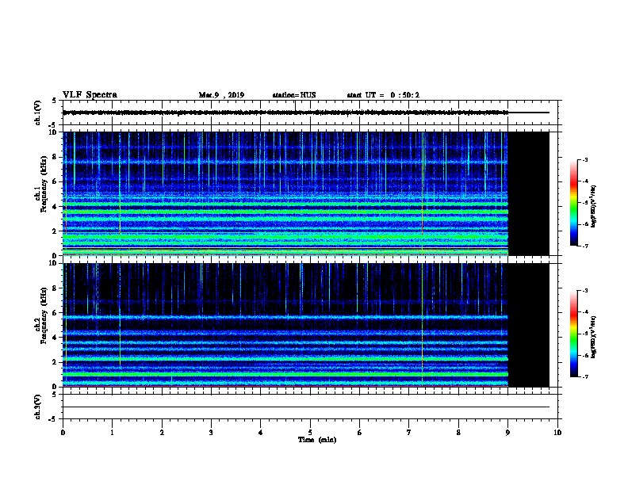Click the "Time (min)" axis label
Viewport: 628px width, 485px height.
coord(317,440)
